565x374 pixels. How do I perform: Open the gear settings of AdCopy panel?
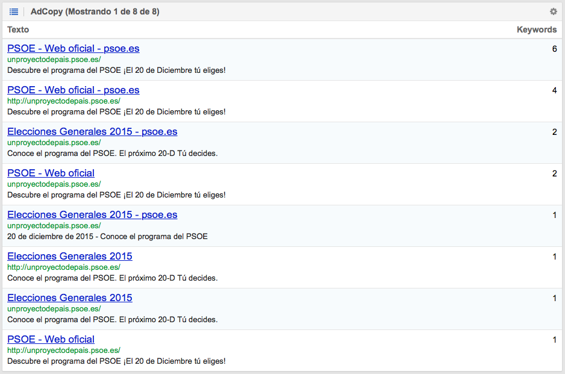[553, 12]
